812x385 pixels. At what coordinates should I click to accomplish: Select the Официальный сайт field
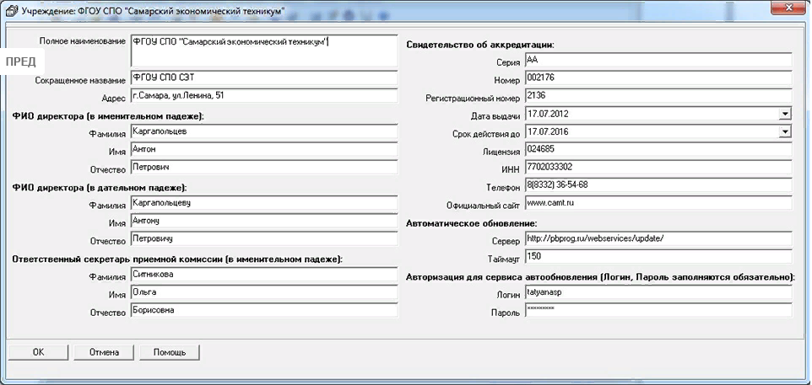point(658,203)
